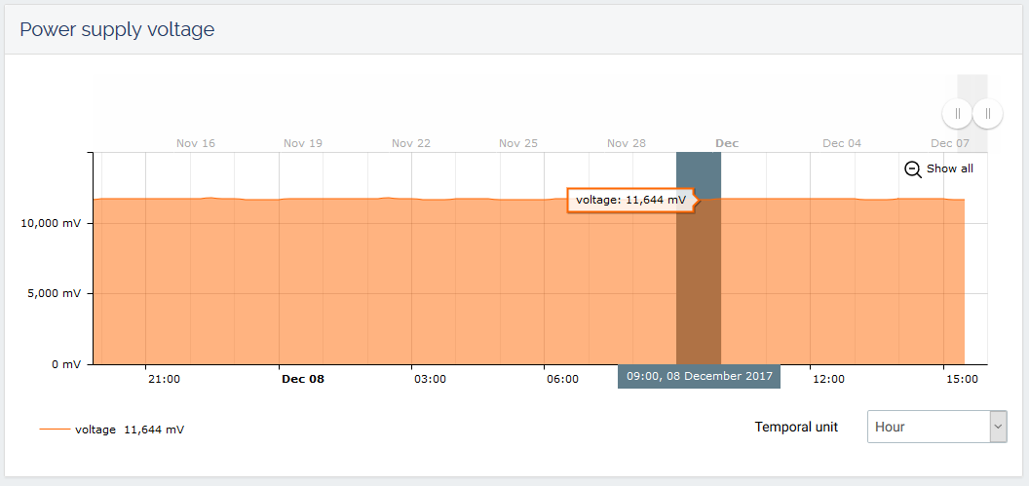This screenshot has width=1029, height=486.
Task: Click the 12:00 time axis label
Action: pos(828,379)
